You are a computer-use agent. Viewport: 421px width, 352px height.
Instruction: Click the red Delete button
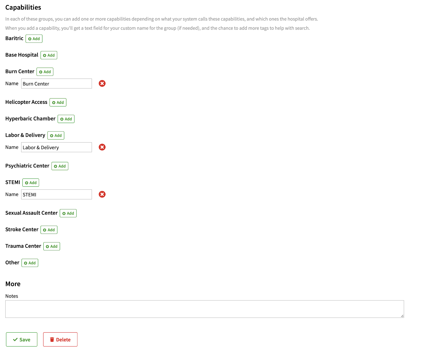(60, 339)
